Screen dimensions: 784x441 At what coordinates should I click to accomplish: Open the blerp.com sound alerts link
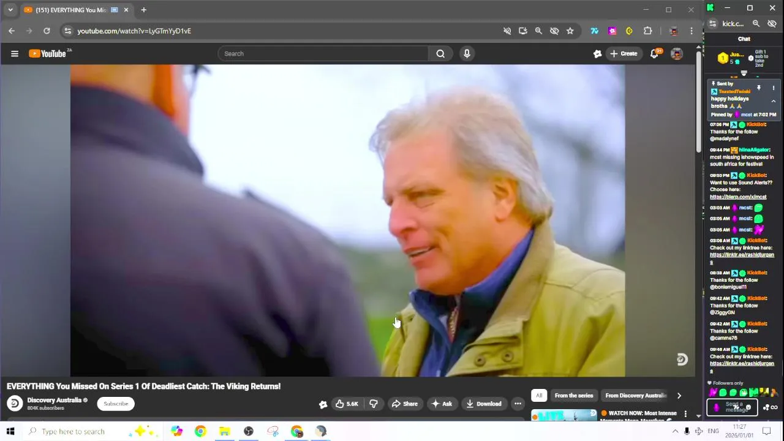[738, 197]
